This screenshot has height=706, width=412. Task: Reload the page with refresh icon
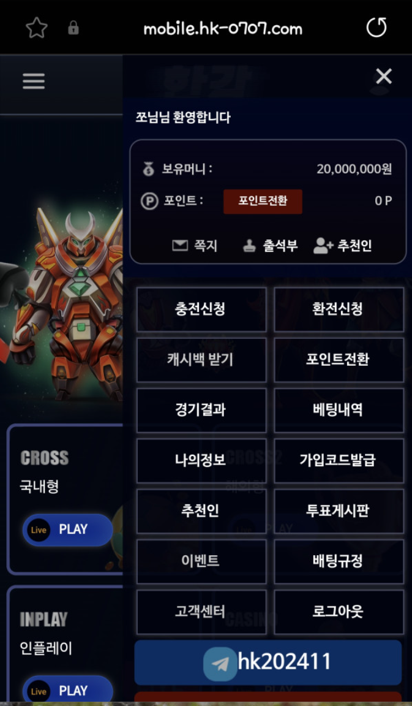pyautogui.click(x=376, y=28)
